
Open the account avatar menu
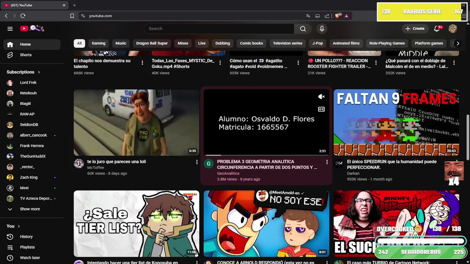click(453, 29)
